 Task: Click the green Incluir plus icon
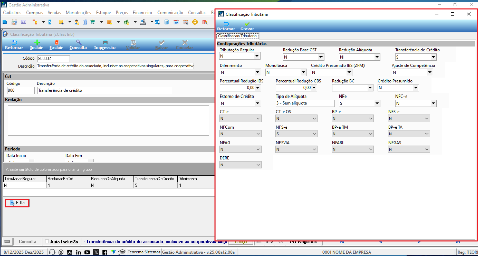[x=37, y=43]
